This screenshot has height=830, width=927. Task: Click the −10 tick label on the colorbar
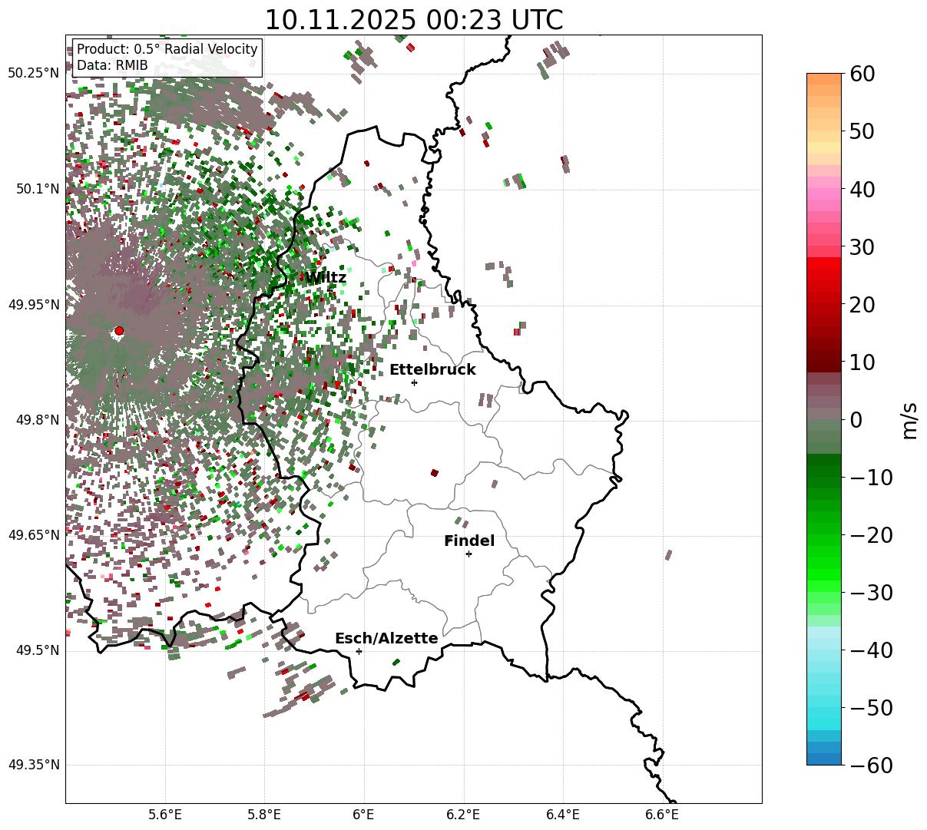pyautogui.click(x=871, y=477)
